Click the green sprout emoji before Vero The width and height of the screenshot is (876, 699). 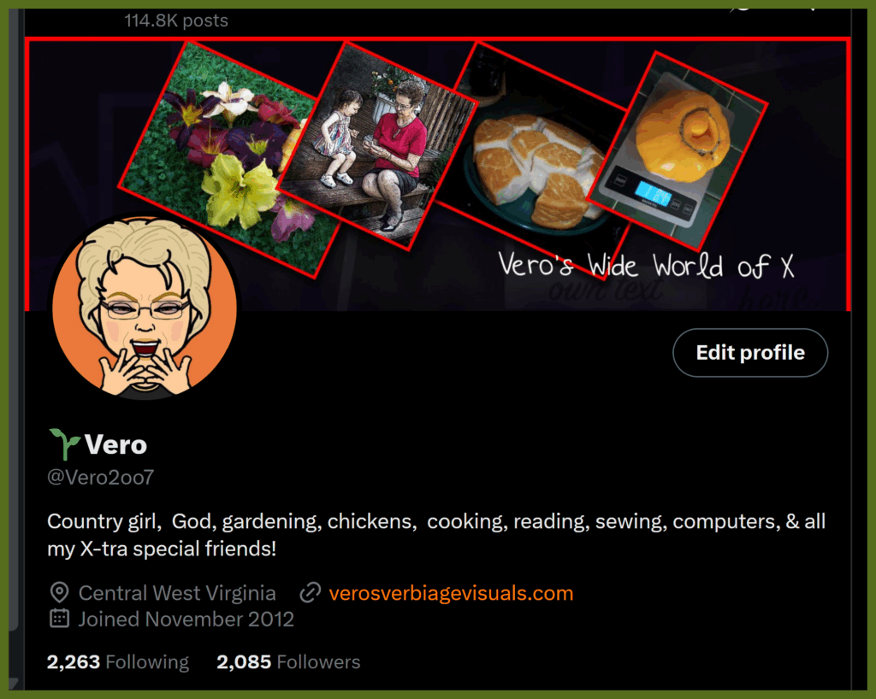coord(63,444)
